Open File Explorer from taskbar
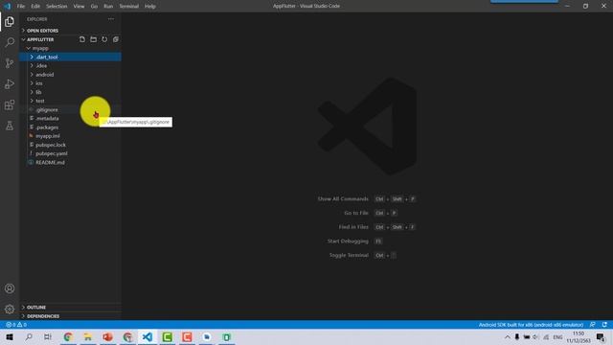This screenshot has width=613, height=345. pos(88,336)
